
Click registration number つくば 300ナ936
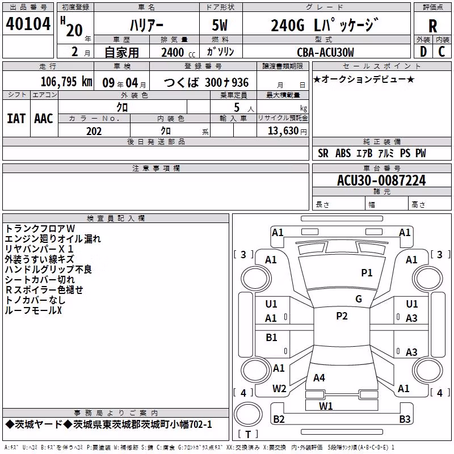[x=206, y=82]
